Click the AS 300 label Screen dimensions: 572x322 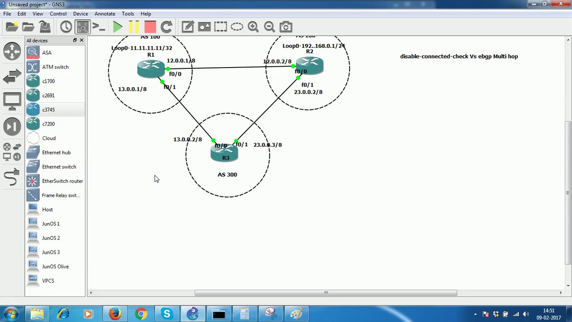coord(227,174)
